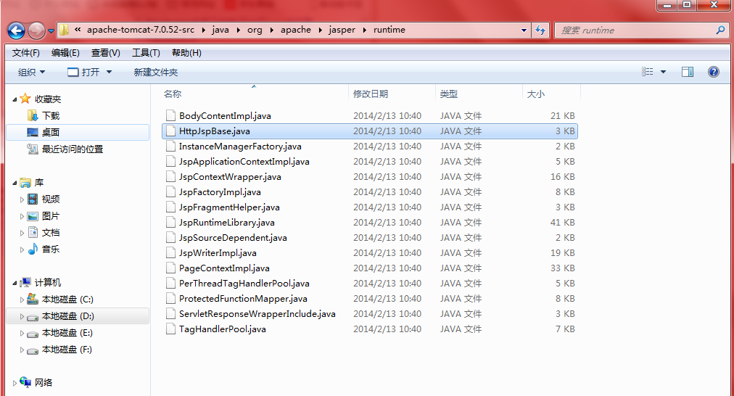Viewport: 734px width, 396px height.
Task: Select JspFragmentHelper.java file icon
Action: 171,207
